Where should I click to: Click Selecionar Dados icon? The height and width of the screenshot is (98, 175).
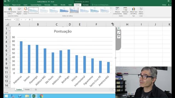tap(125, 11)
